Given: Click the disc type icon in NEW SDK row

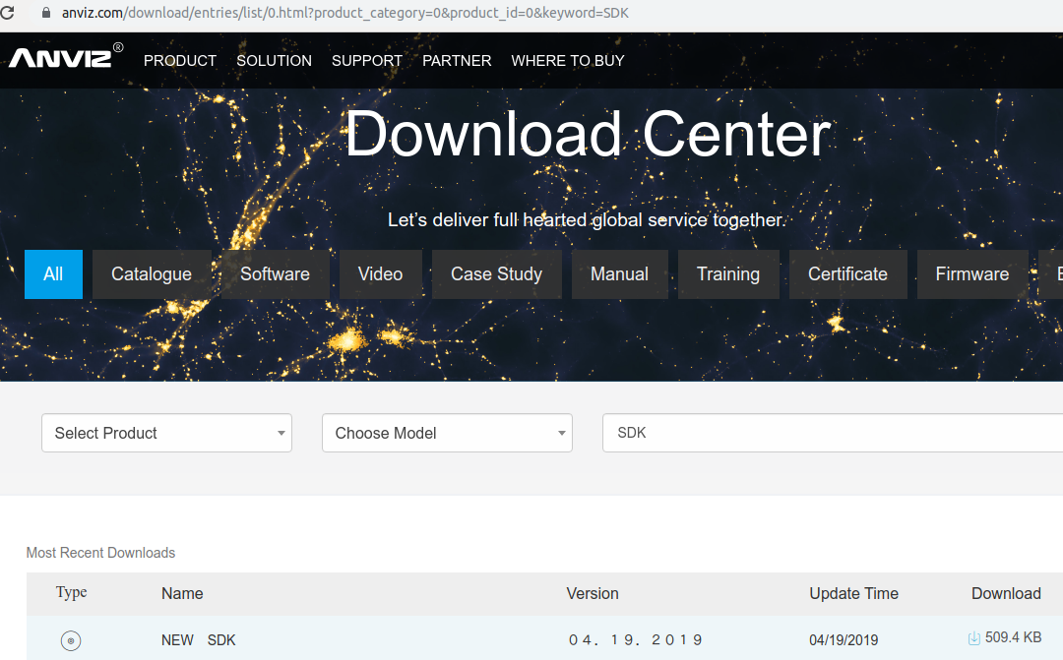Looking at the screenshot, I should pyautogui.click(x=71, y=640).
